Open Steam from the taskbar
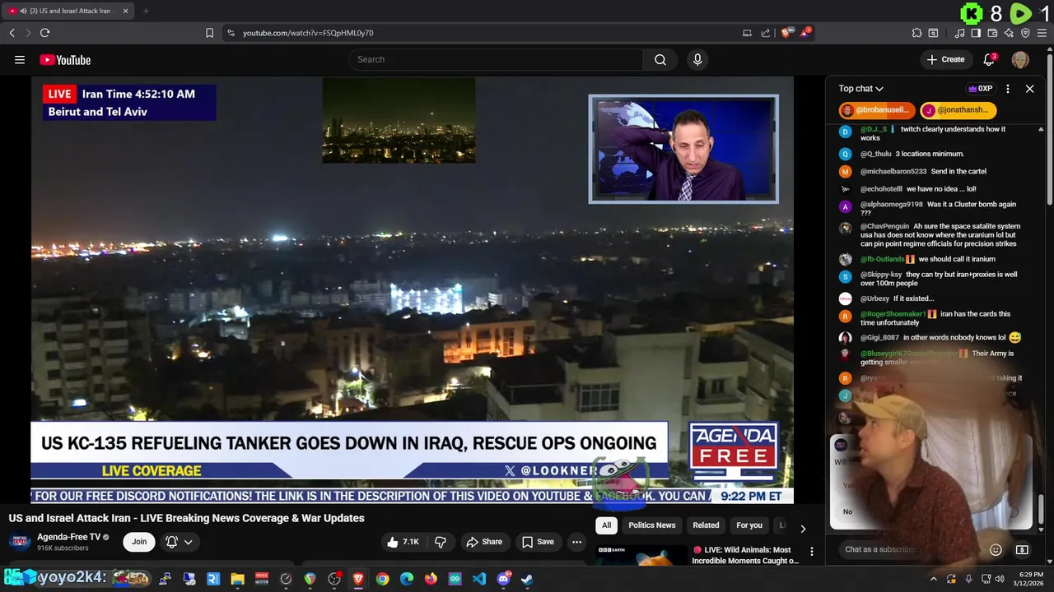The width and height of the screenshot is (1054, 592). point(527,579)
